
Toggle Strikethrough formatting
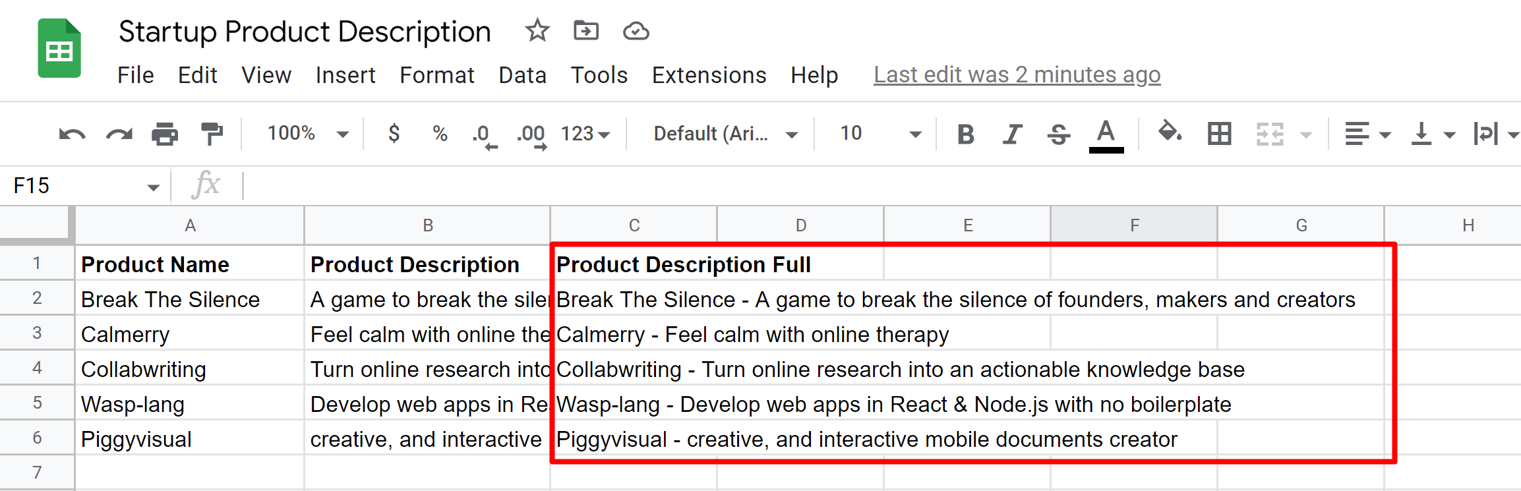(1059, 134)
